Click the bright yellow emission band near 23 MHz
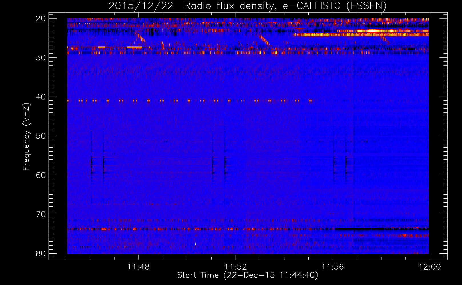Viewport: 462px width, 285px height. click(383, 31)
